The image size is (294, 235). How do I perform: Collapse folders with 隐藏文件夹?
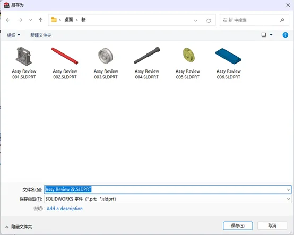(x=19, y=227)
